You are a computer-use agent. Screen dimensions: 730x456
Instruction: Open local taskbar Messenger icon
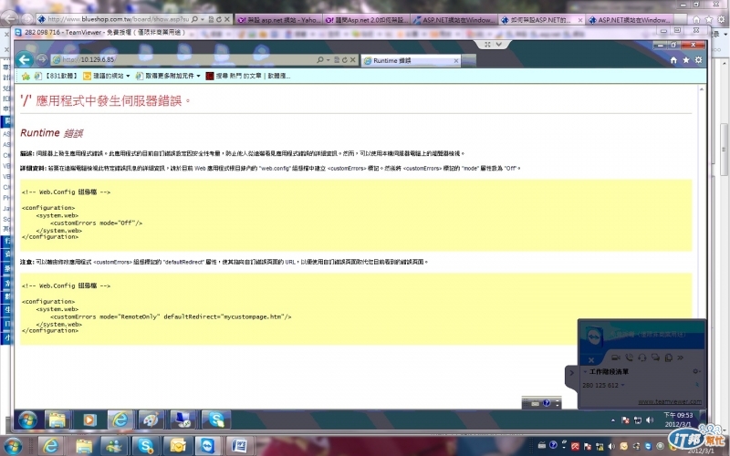pos(115,446)
